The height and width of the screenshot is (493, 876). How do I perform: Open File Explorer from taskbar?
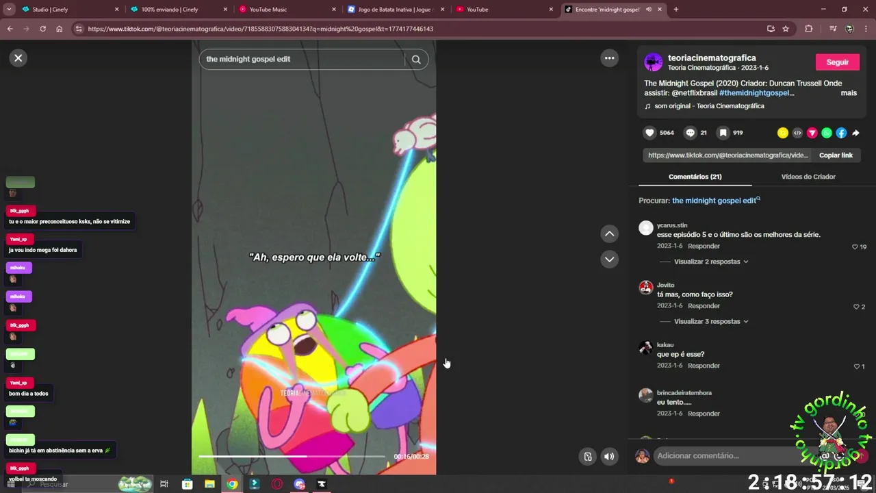point(209,484)
